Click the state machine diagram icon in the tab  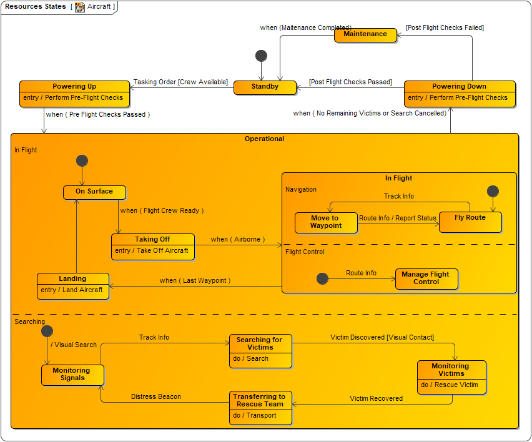(79, 7)
